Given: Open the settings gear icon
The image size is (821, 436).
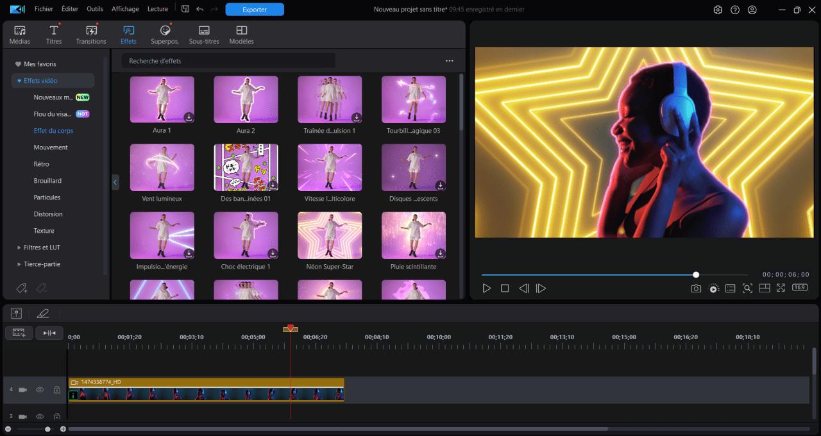Looking at the screenshot, I should [718, 10].
